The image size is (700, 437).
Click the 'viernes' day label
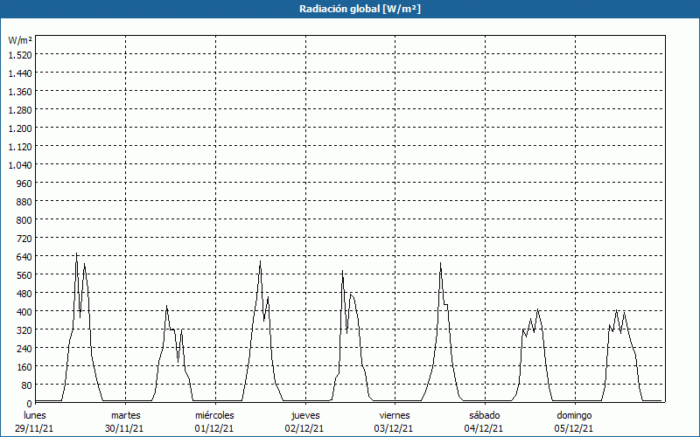tap(395, 415)
